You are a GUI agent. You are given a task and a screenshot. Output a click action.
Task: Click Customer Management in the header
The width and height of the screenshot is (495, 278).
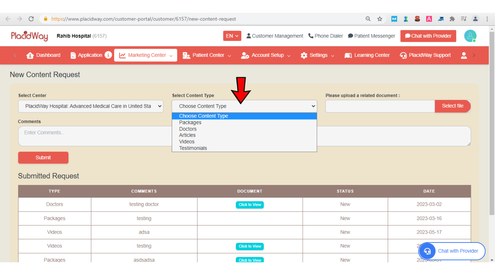click(x=275, y=36)
